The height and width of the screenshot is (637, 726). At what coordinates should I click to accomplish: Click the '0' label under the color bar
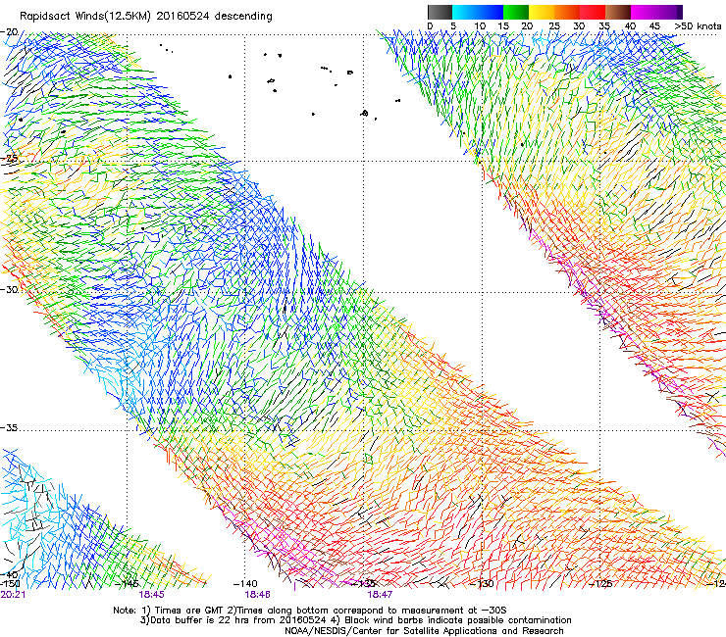point(430,25)
